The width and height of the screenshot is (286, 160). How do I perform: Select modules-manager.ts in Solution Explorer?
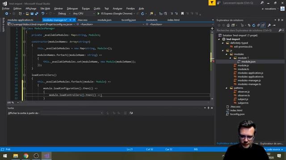point(249,84)
